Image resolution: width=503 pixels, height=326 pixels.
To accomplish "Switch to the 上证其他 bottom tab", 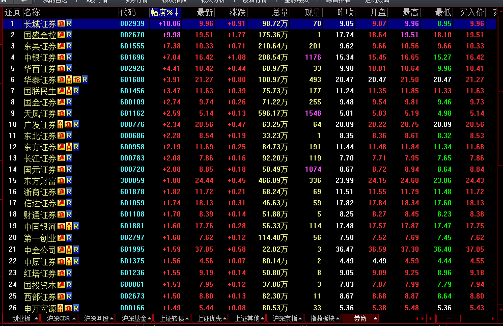I will [247, 319].
